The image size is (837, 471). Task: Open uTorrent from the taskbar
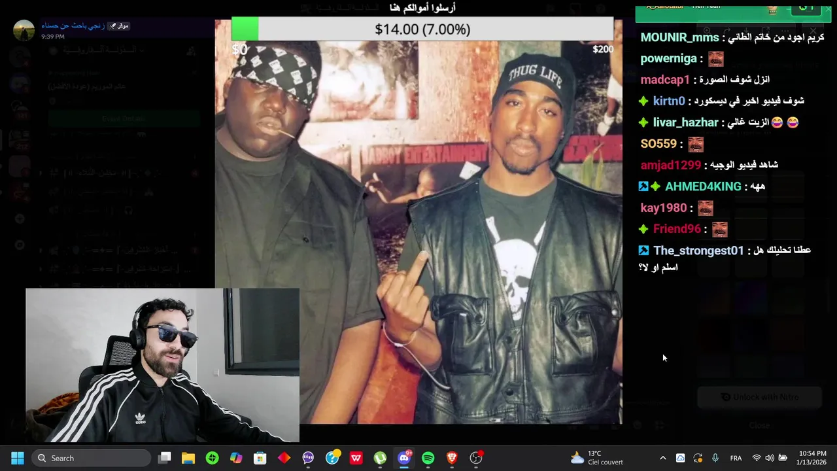coord(380,458)
